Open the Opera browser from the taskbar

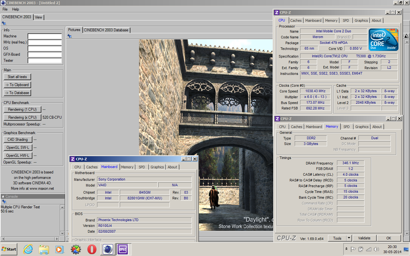click(x=92, y=249)
